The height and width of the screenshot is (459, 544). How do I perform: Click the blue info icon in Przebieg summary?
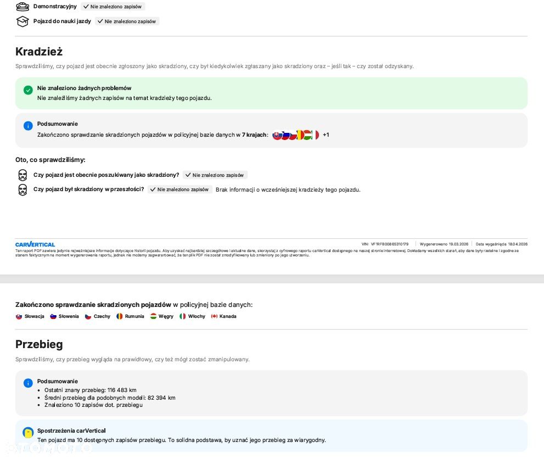click(28, 383)
